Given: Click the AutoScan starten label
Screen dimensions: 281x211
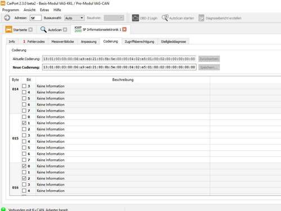Looking at the screenshot, I should 182,18.
